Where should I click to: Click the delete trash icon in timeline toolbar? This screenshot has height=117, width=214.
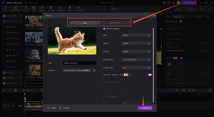16,90
